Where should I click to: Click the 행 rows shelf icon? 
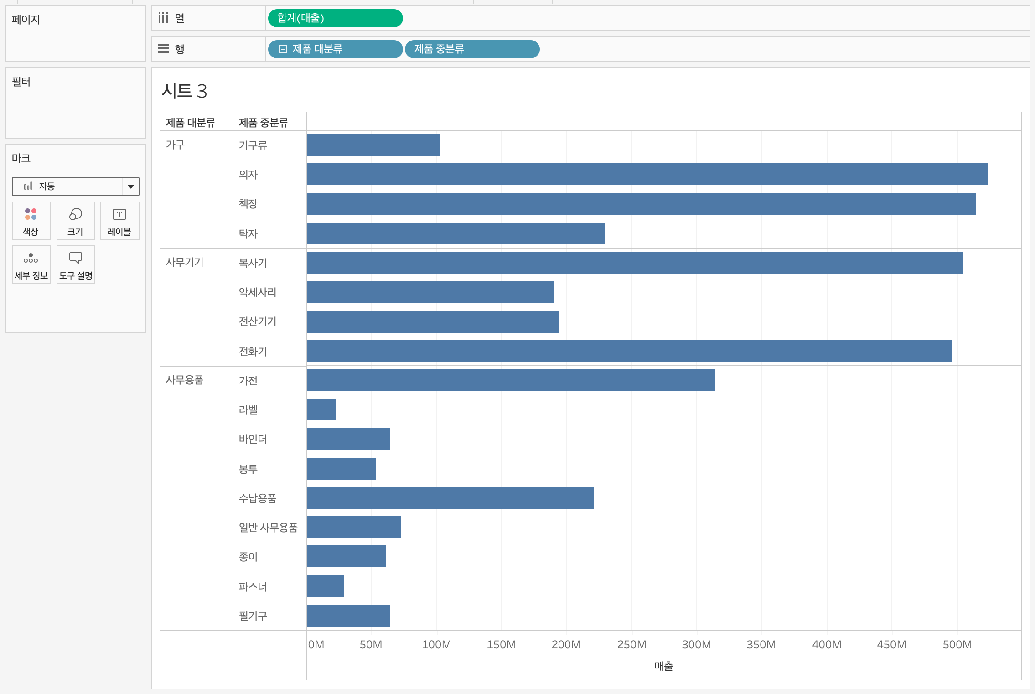[163, 49]
